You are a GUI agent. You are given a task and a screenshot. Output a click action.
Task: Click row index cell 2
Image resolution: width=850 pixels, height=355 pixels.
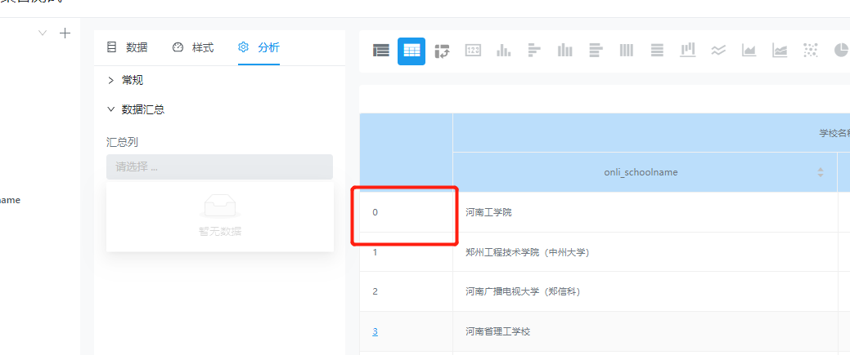point(406,291)
